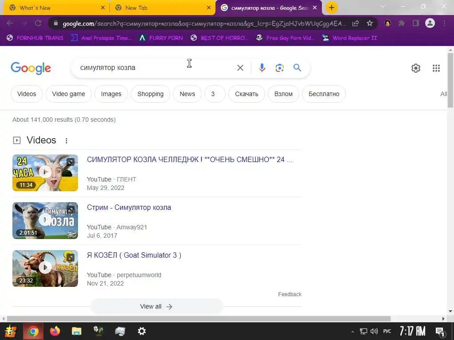Select the Скачать filter chip

[247, 94]
